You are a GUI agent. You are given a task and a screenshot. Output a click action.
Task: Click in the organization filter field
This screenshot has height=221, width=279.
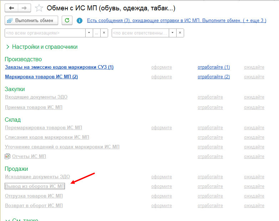click(45, 33)
